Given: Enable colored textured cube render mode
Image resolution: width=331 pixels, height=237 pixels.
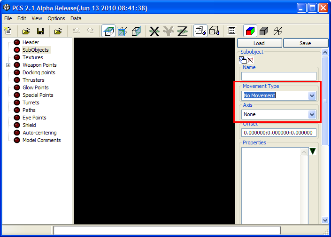Looking at the screenshot, I should 250,31.
